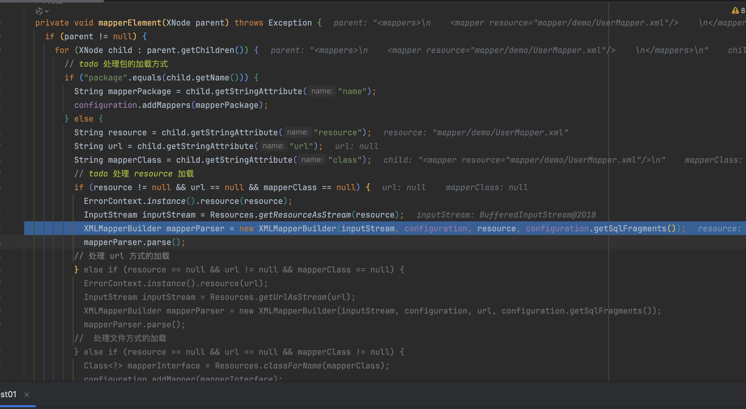Click inline value 'url: null' on String url line
Viewport: 746px width, 409px height.
[x=356, y=146]
